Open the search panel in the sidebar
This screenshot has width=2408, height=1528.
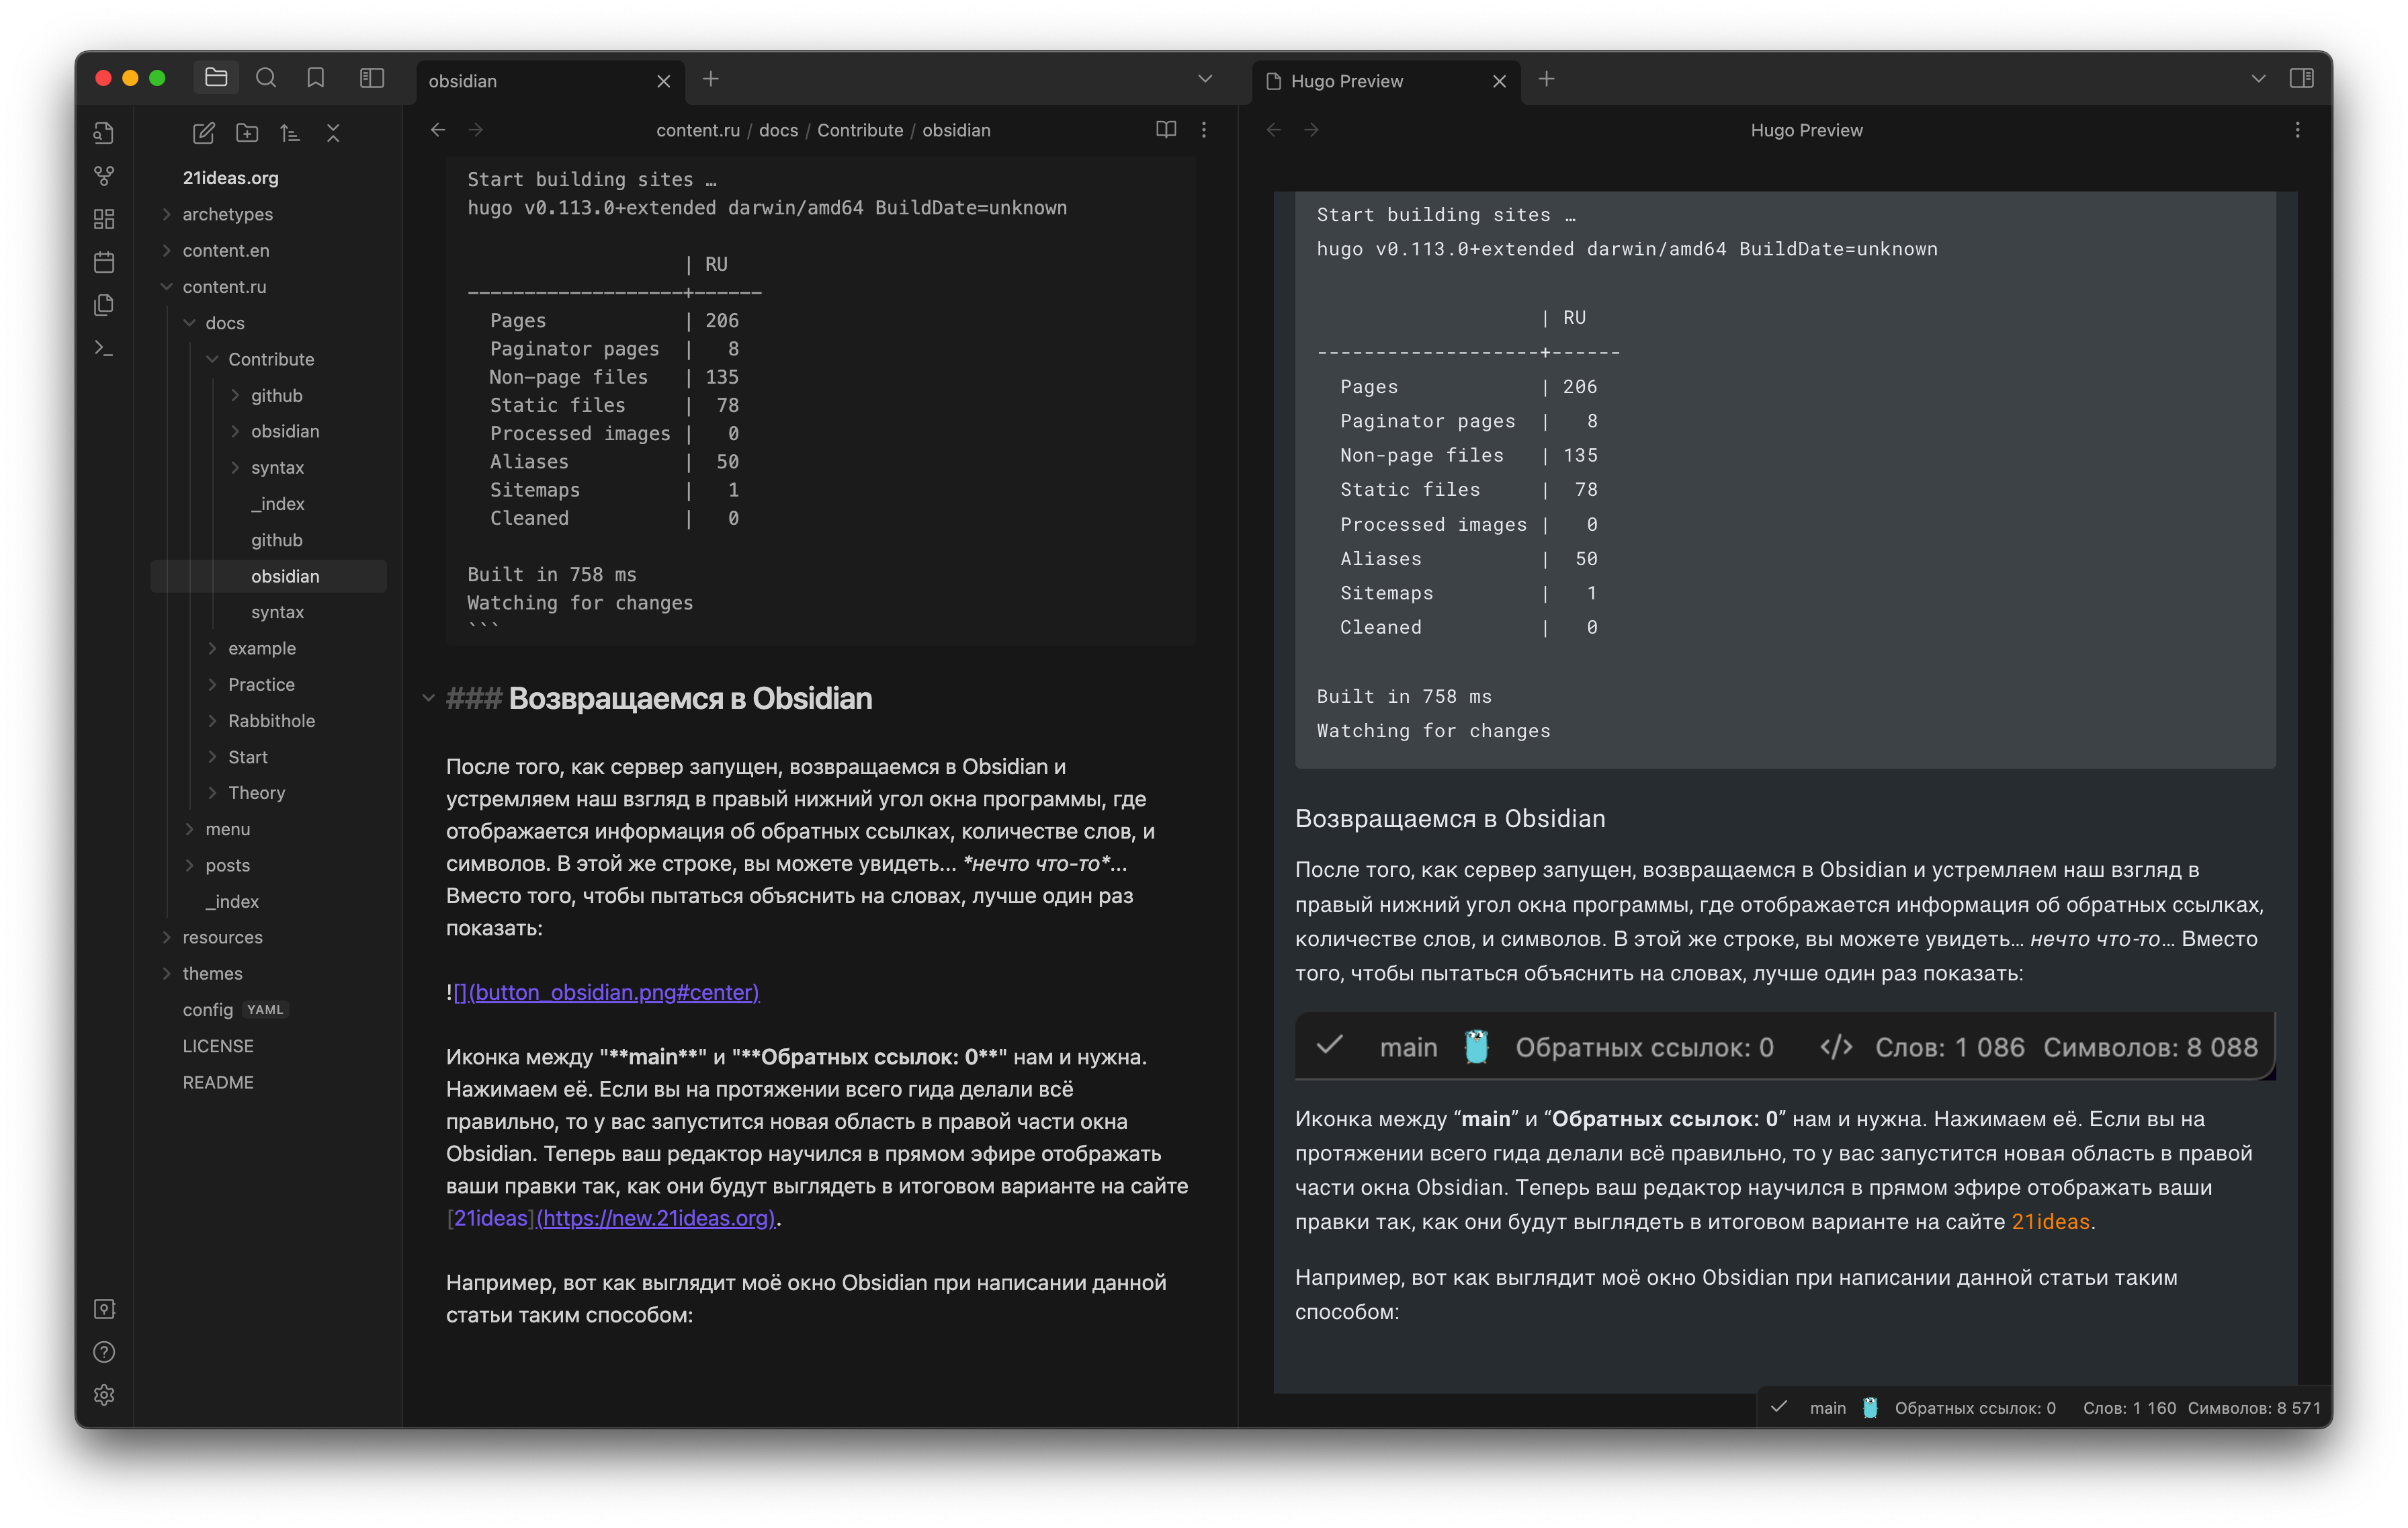point(266,77)
